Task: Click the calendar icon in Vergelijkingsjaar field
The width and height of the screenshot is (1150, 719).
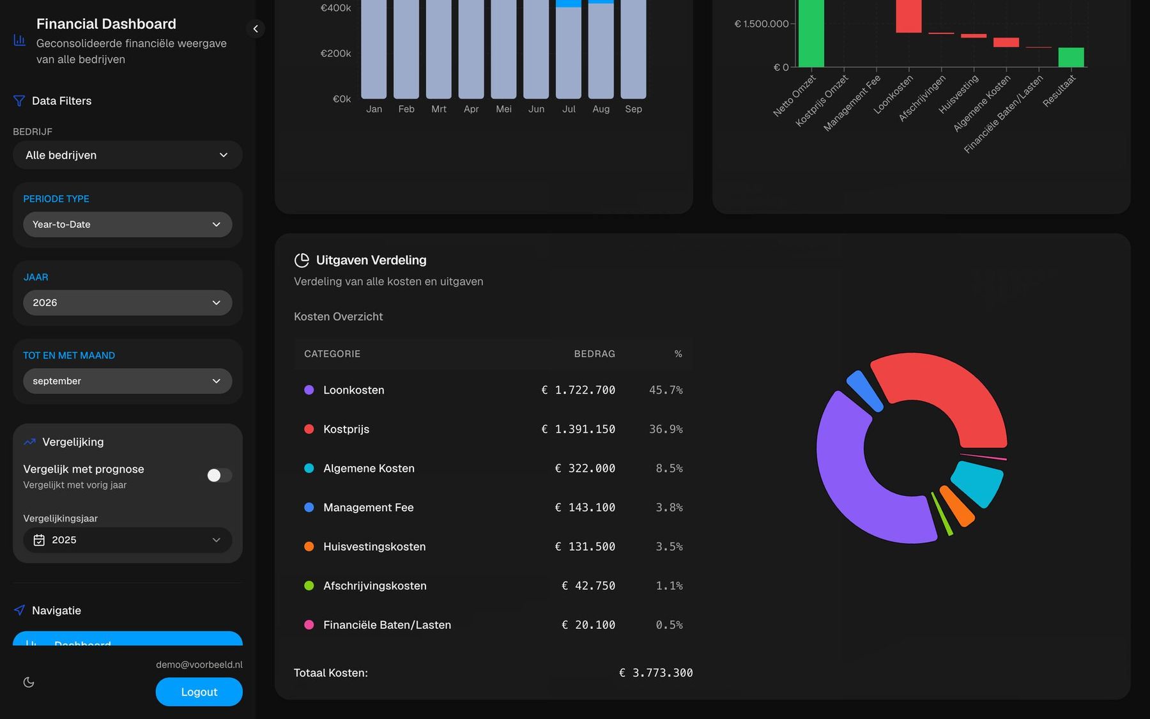Action: pyautogui.click(x=39, y=540)
